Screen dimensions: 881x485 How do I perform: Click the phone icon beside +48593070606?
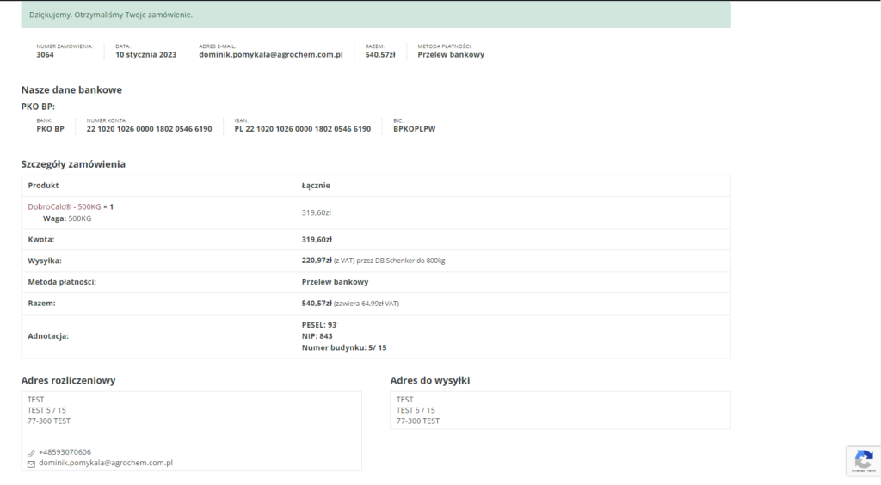click(32, 453)
